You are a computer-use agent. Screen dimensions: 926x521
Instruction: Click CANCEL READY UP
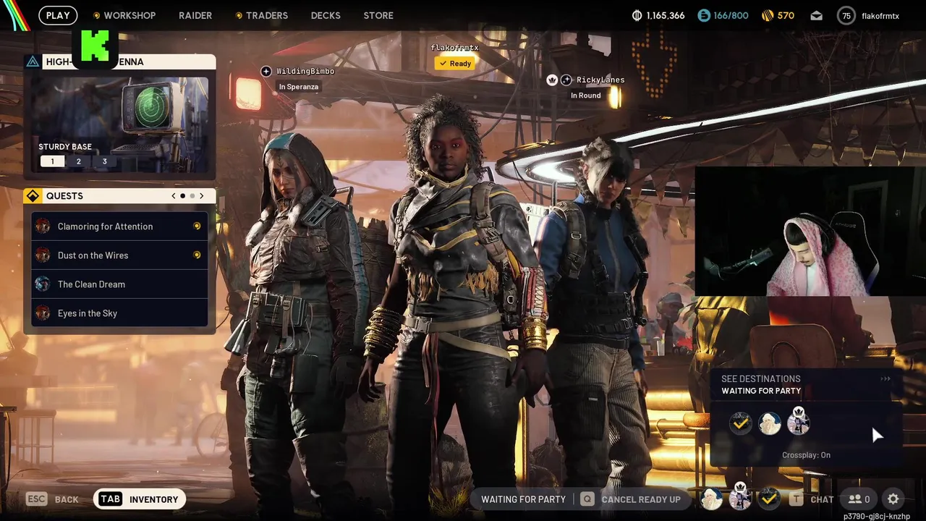coord(641,499)
